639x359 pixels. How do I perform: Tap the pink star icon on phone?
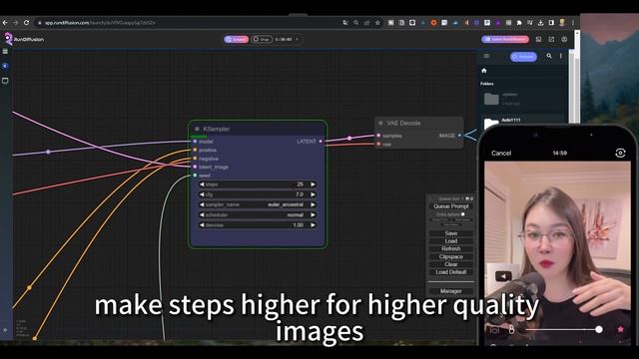[620, 329]
